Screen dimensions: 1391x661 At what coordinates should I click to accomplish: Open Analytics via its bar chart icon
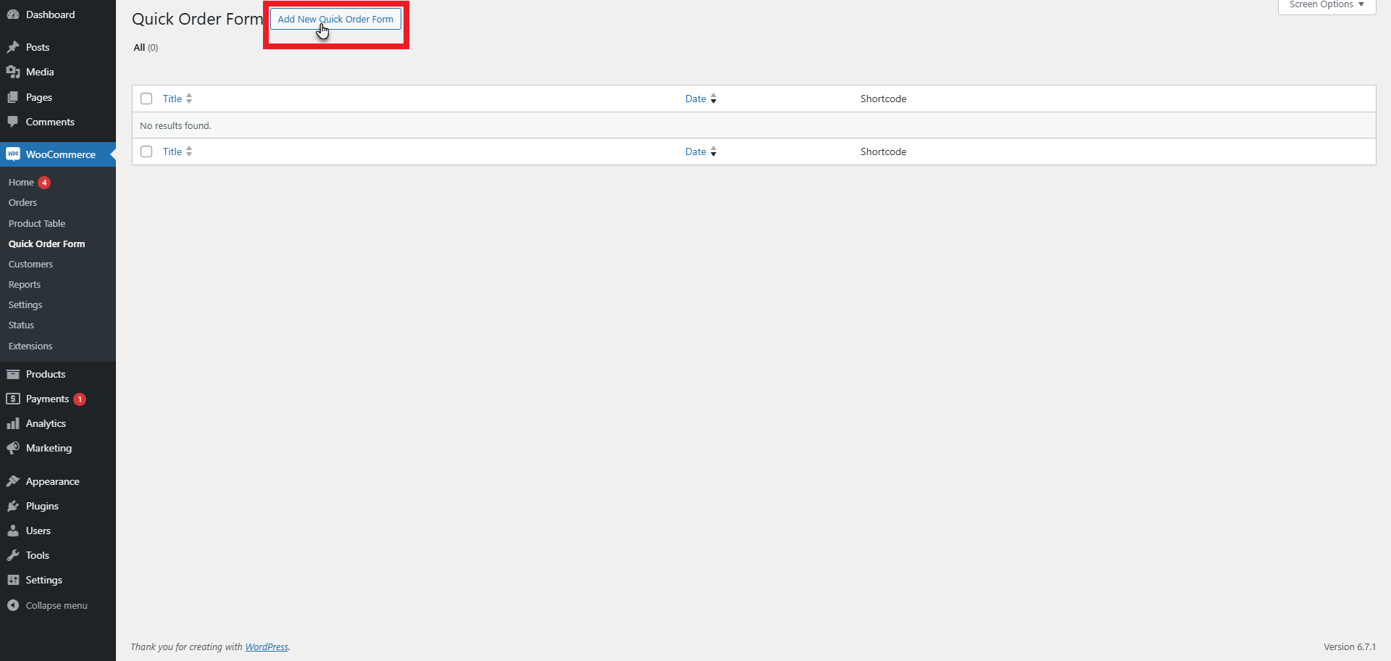[x=13, y=423]
